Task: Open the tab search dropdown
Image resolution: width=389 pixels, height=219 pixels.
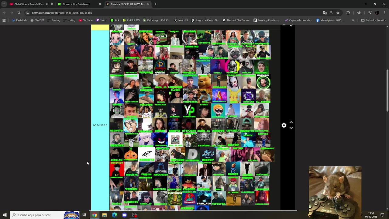Action: [4, 4]
